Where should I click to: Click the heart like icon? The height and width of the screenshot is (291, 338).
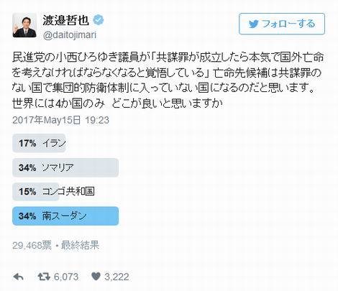[x=96, y=277]
